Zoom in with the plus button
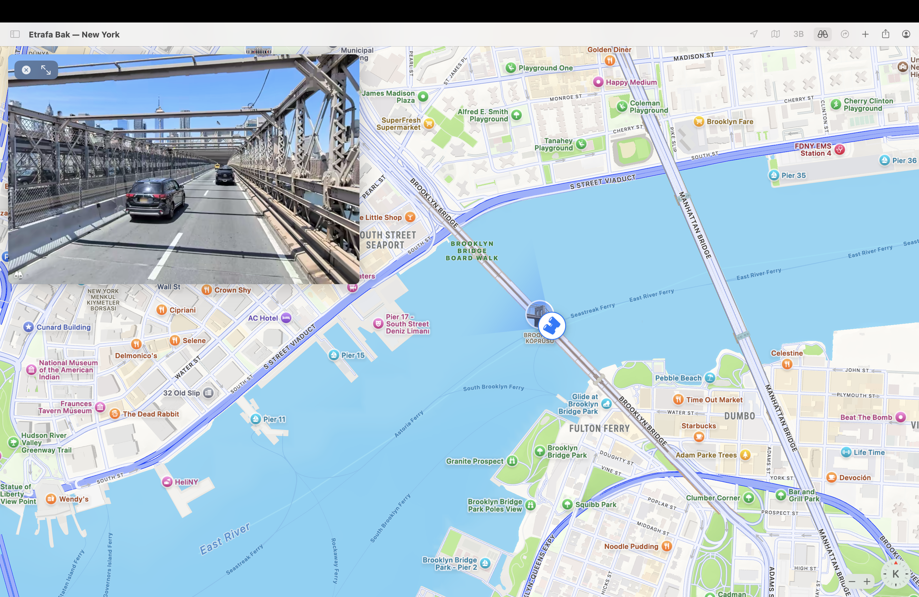This screenshot has width=919, height=597. (867, 581)
